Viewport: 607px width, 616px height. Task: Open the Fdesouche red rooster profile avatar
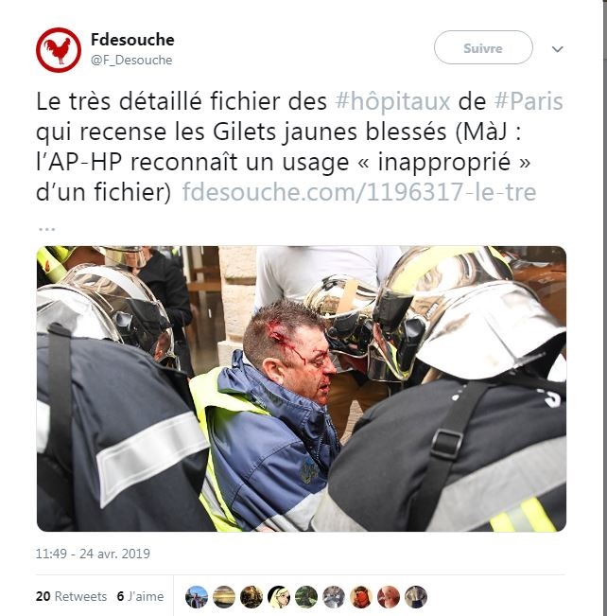tap(59, 50)
